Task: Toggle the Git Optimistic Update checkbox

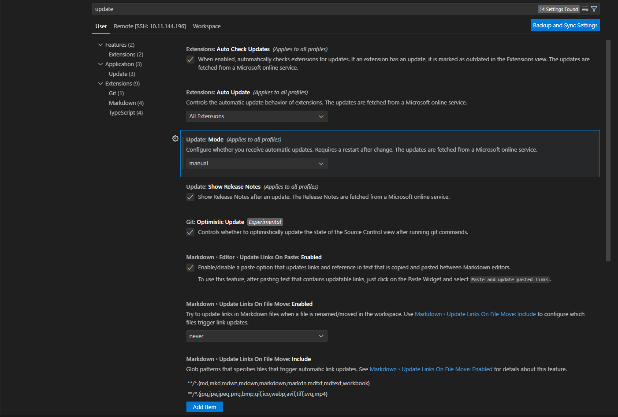Action: pos(190,232)
